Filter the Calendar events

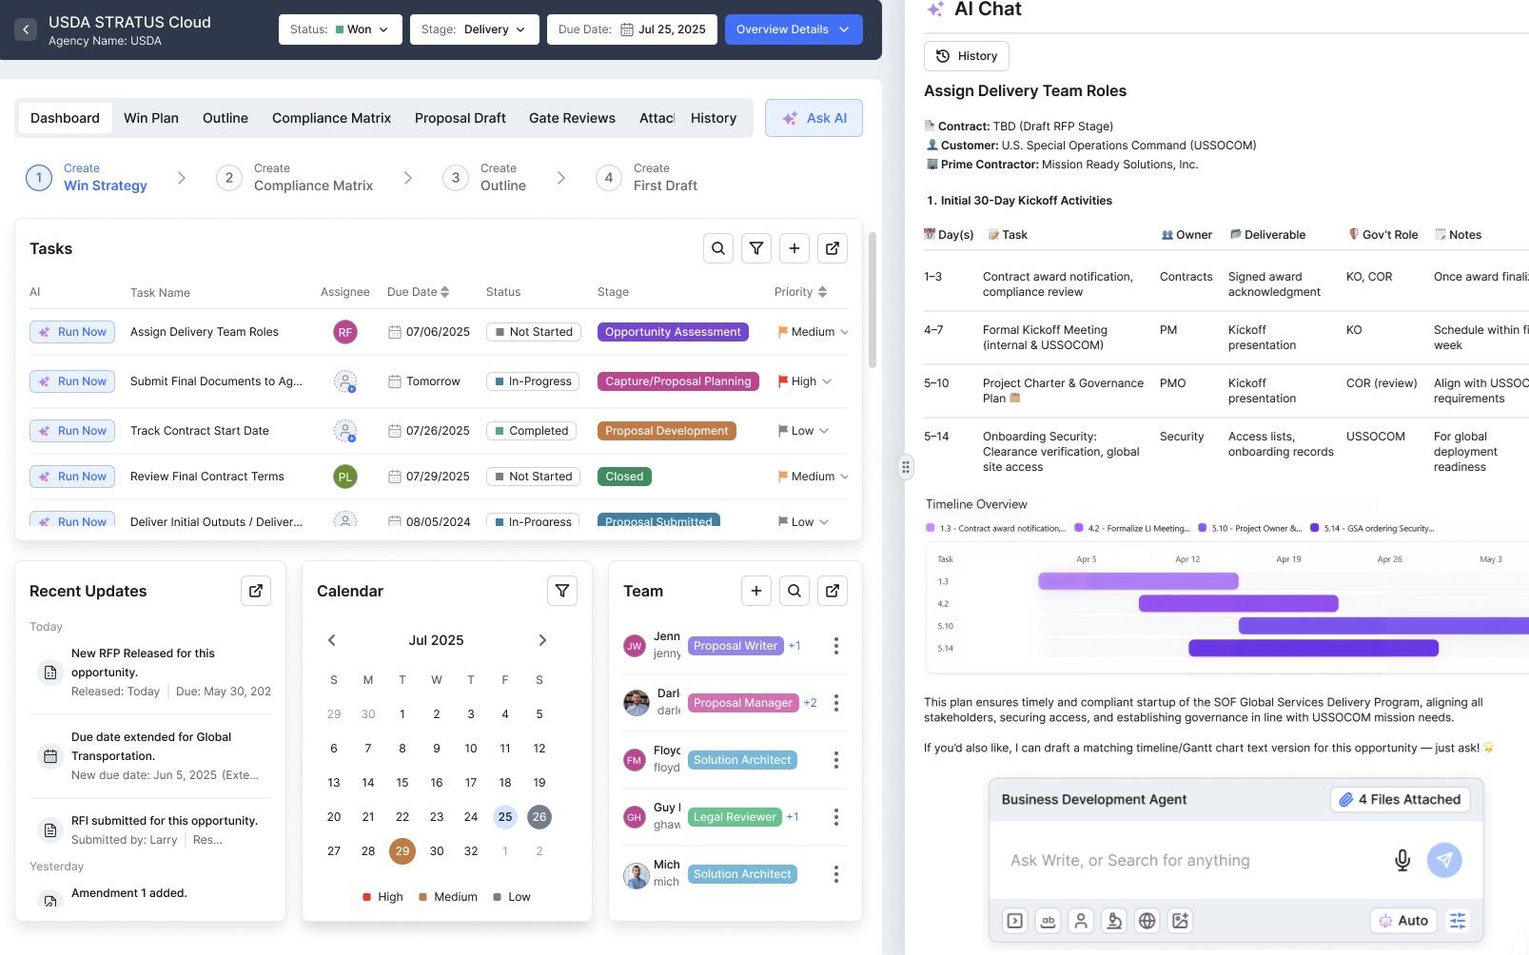[x=562, y=591]
